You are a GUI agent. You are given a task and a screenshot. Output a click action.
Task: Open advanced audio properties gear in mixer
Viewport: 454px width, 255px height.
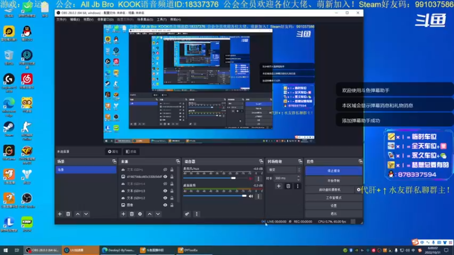(187, 214)
